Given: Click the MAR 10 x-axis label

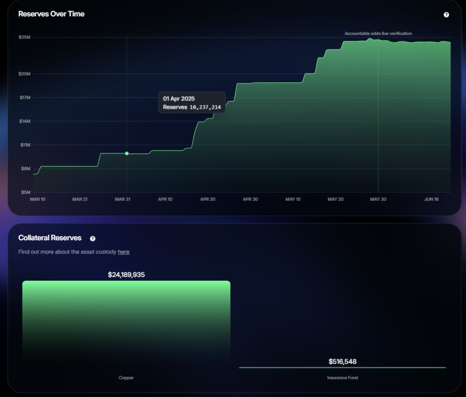Looking at the screenshot, I should pos(38,199).
